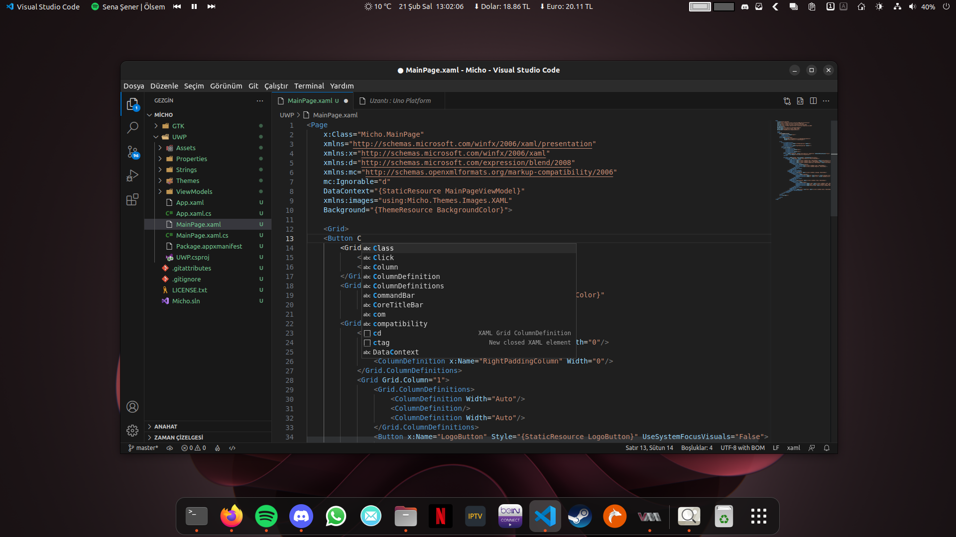
Task: Open the Run and Debug view
Action: pos(132,176)
